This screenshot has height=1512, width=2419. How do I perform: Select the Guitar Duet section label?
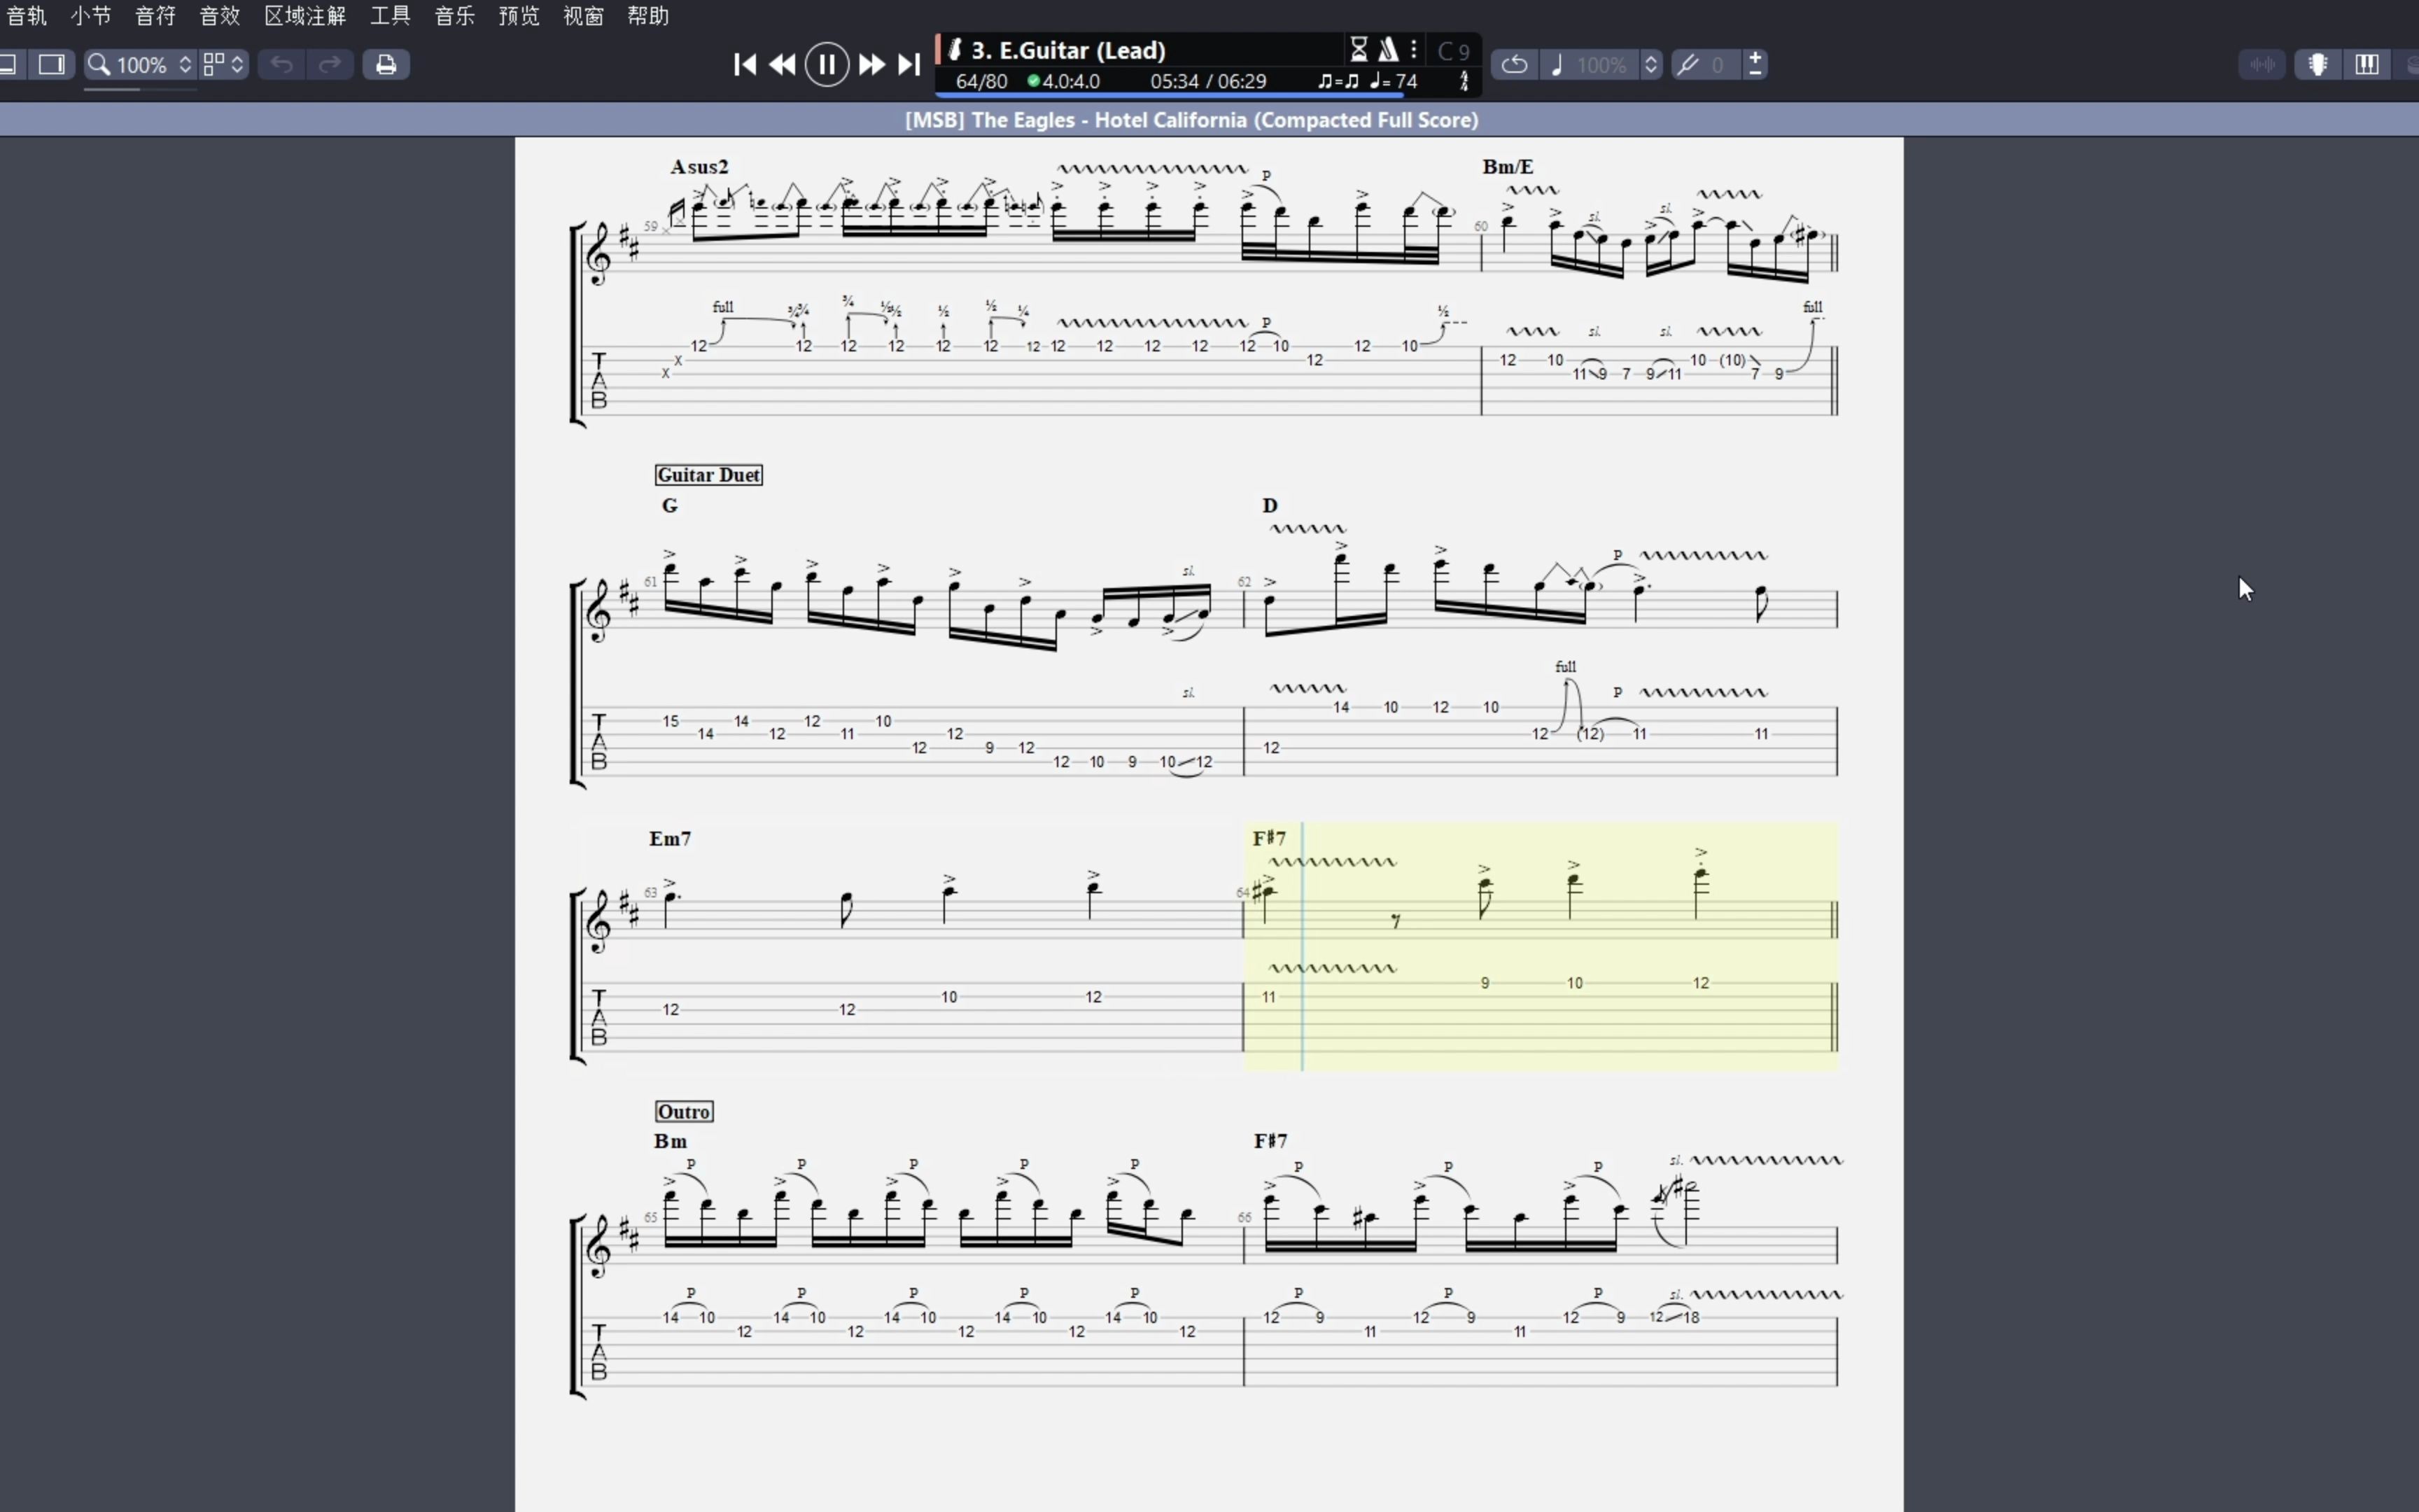click(709, 475)
